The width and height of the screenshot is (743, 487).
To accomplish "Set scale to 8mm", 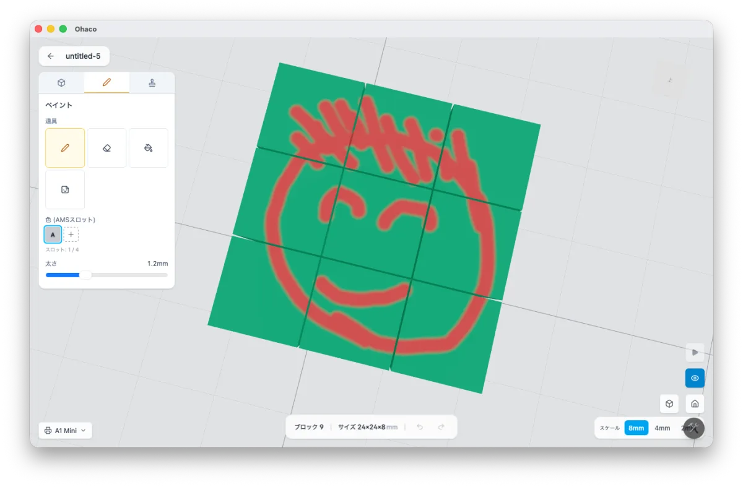I will (x=637, y=428).
